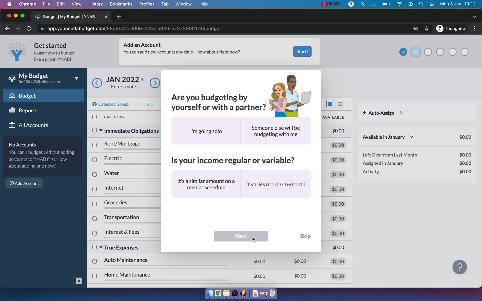Expand the True Expenses category group
The image size is (482, 301).
point(101,247)
